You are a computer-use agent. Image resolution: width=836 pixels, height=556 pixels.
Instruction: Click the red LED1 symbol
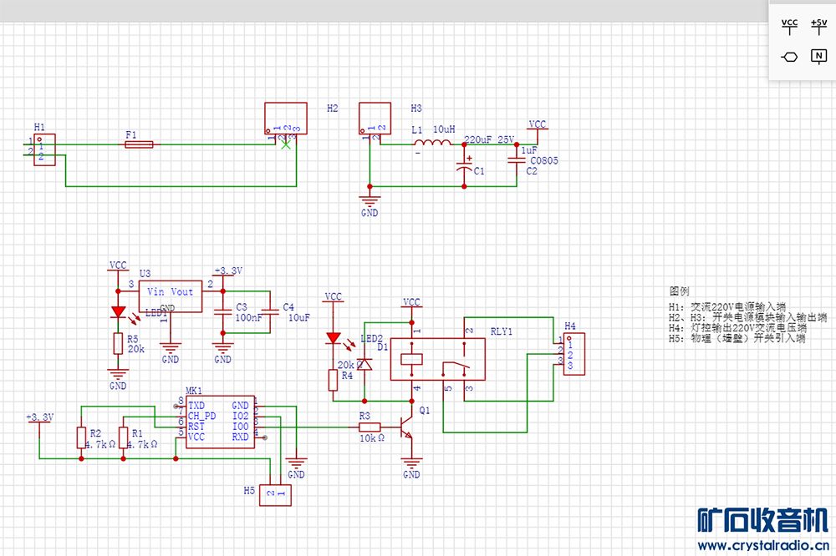coord(118,311)
